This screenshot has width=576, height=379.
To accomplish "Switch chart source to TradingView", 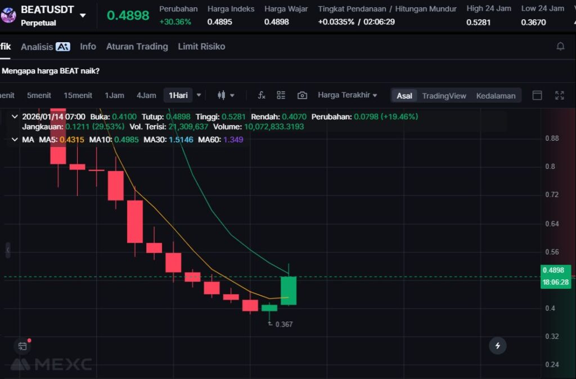I will tap(444, 96).
